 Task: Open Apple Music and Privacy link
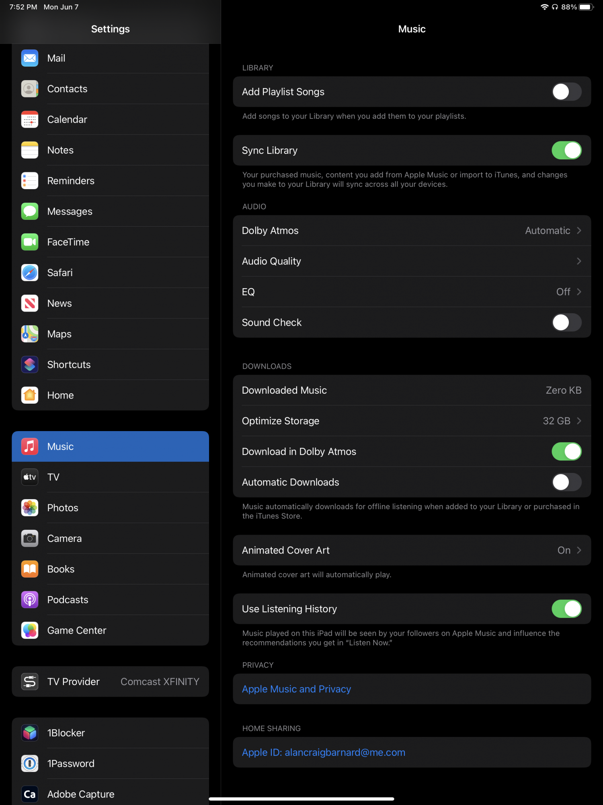(297, 689)
